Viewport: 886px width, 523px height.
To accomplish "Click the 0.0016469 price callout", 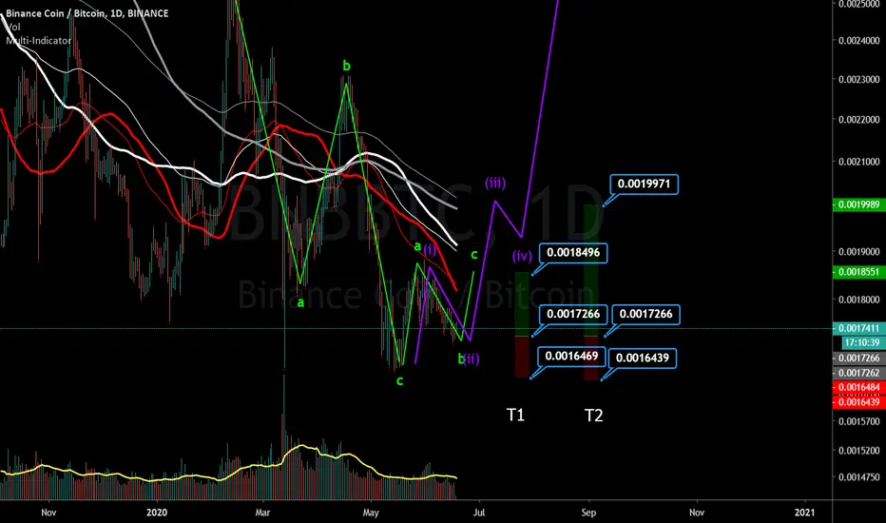I will [x=571, y=357].
